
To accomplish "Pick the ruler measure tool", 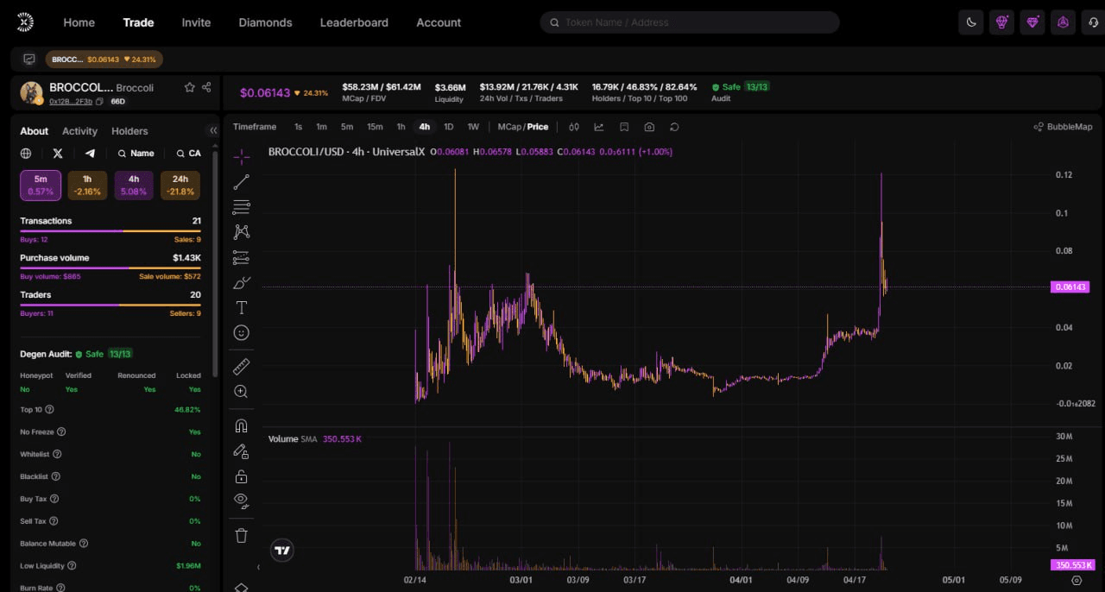I will tap(242, 367).
